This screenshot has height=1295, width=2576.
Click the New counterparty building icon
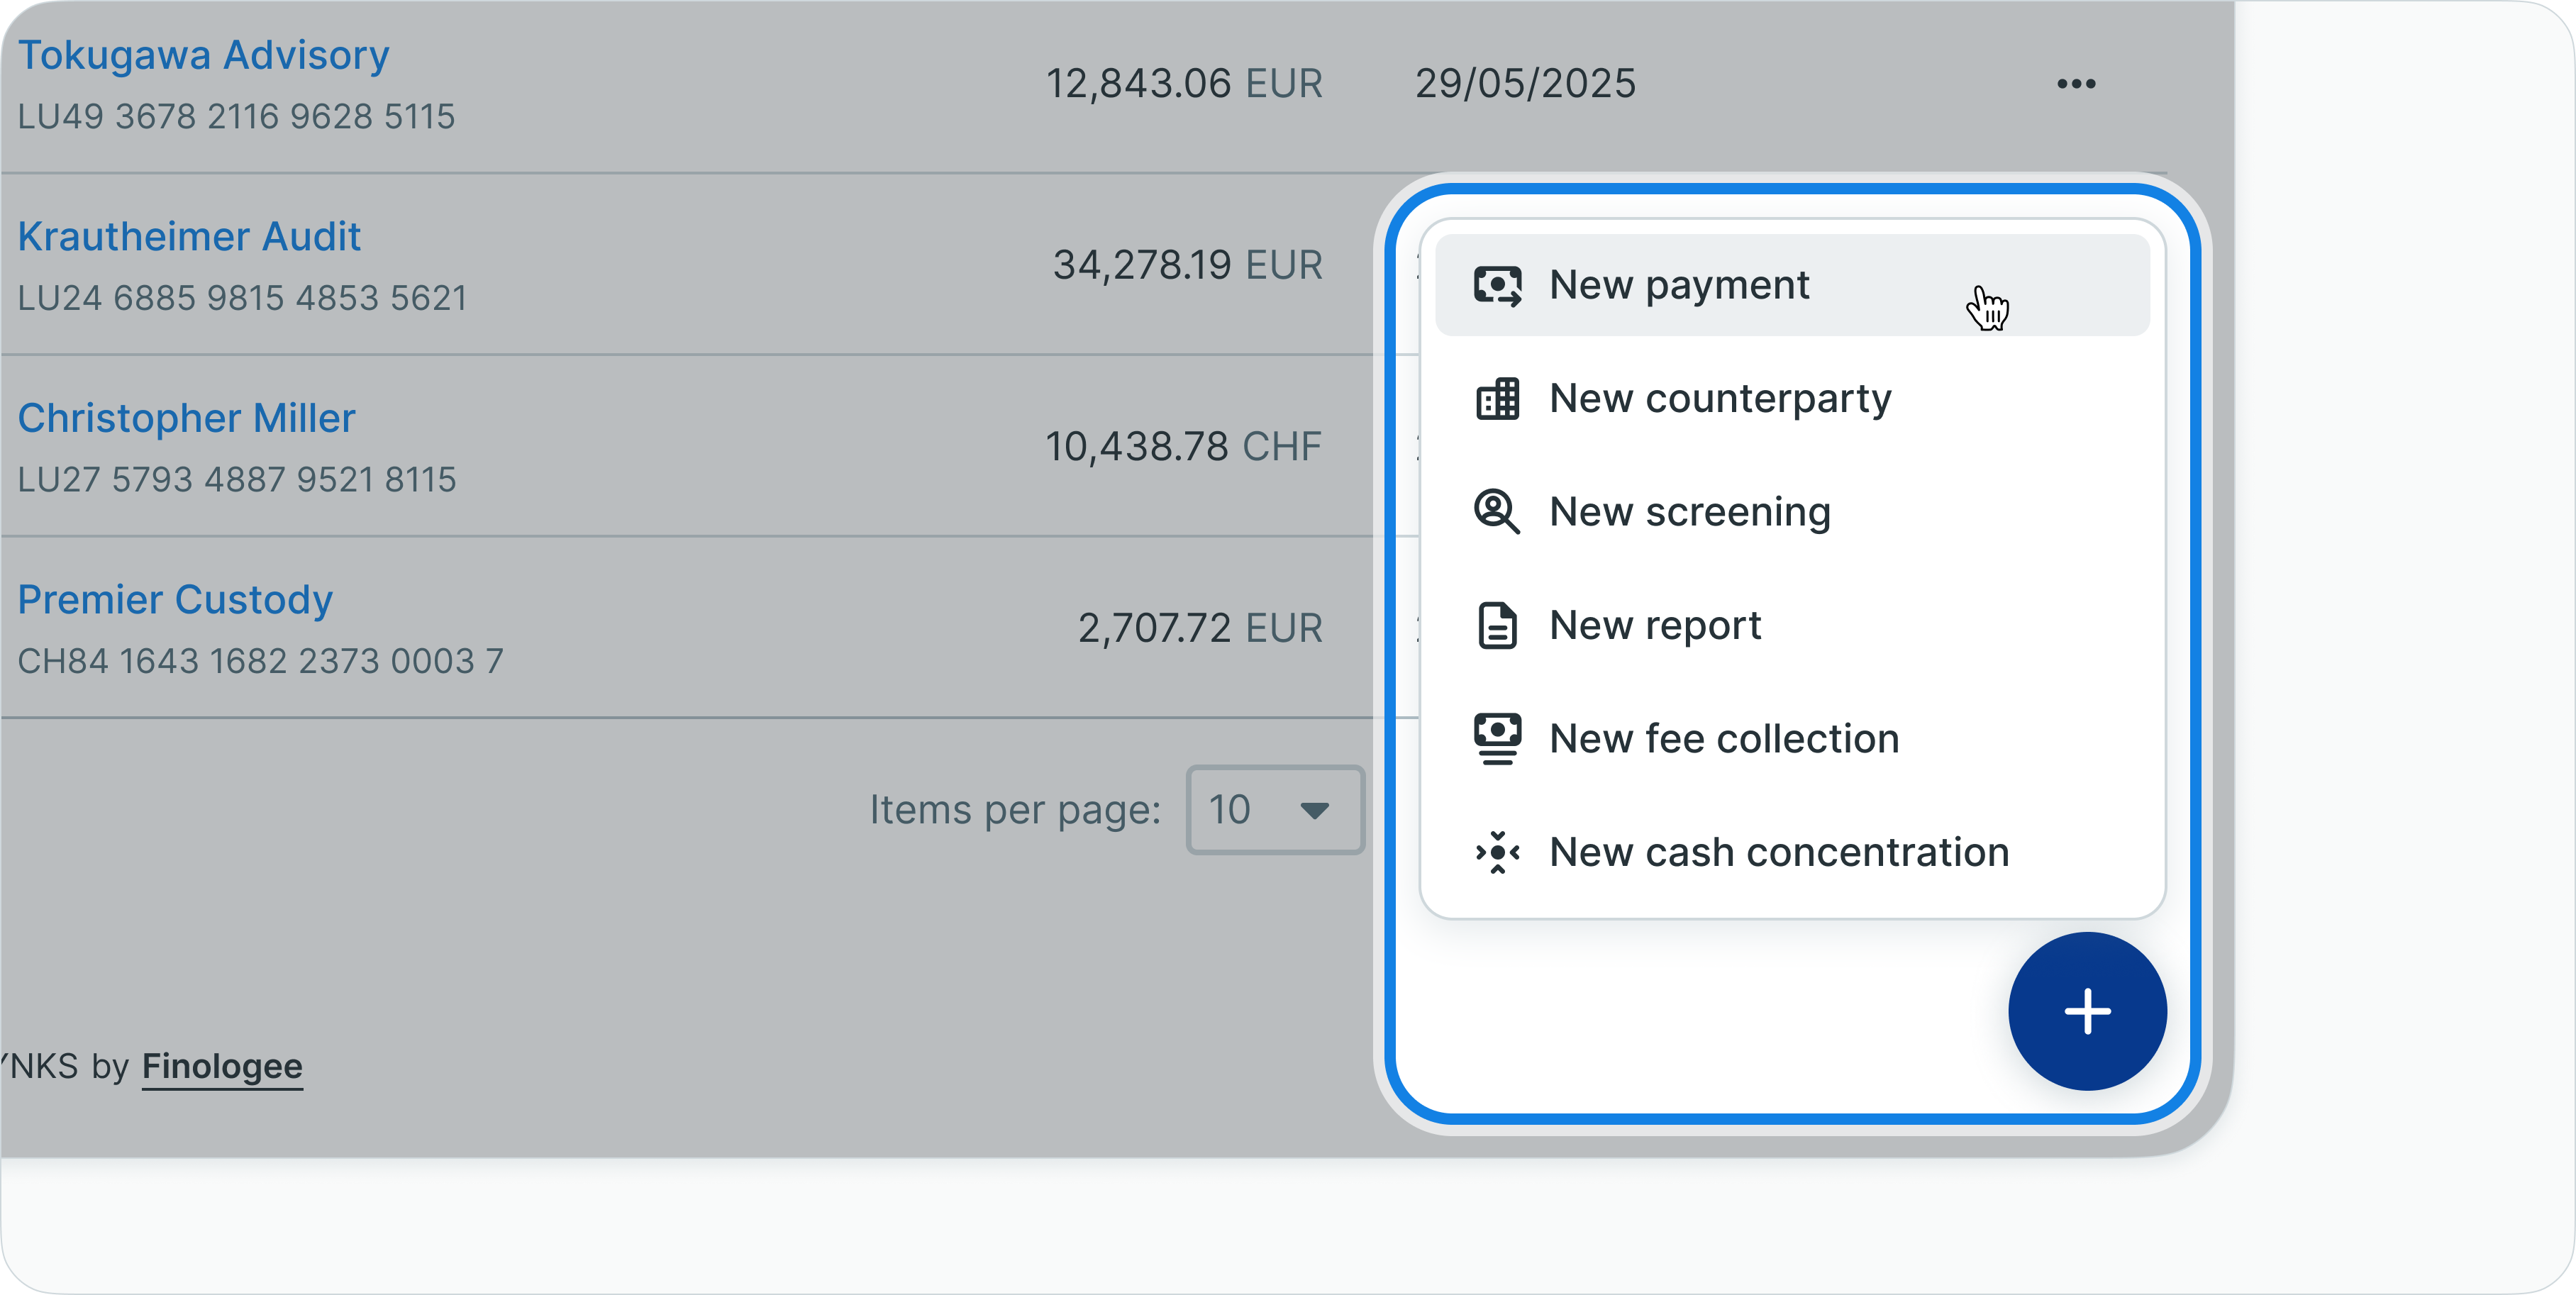[1497, 399]
